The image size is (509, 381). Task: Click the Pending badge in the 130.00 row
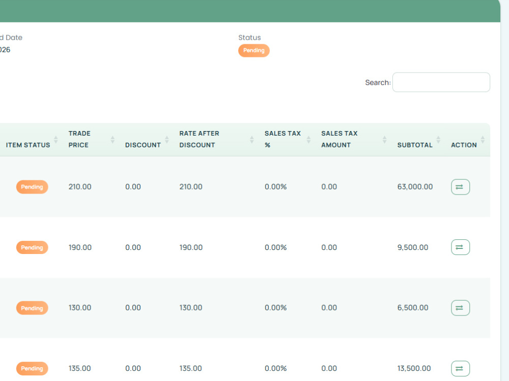(x=32, y=308)
